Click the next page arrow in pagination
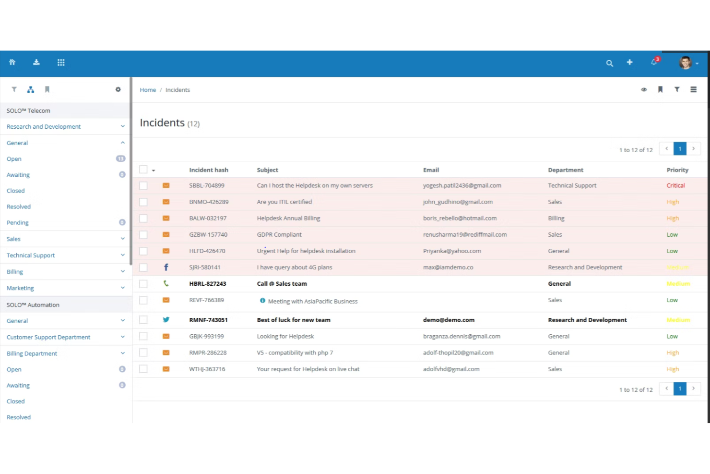This screenshot has width=710, height=474. pos(693,148)
